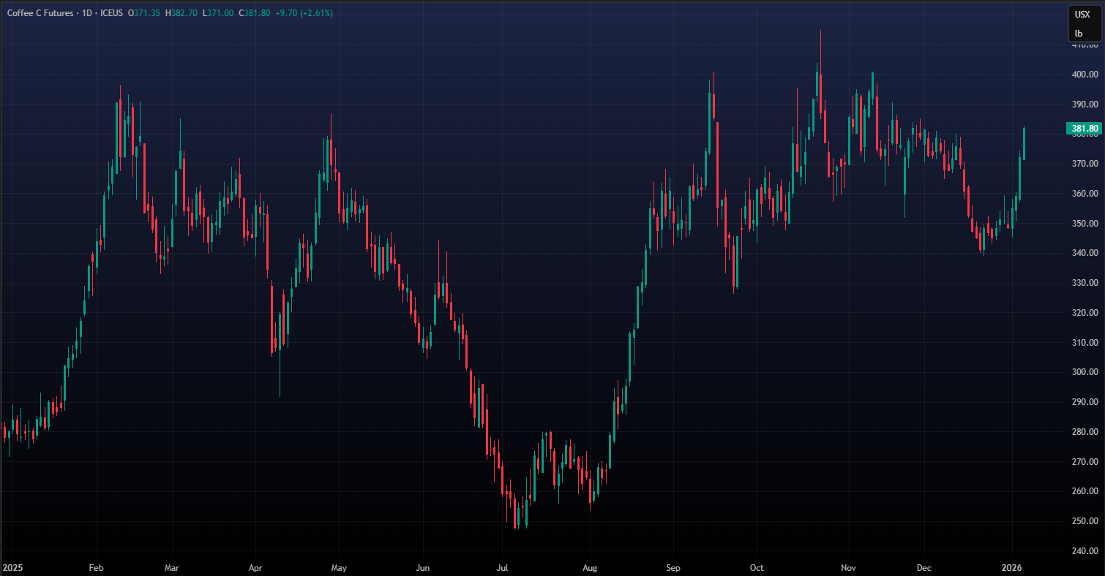Open the USX currency selector
The height and width of the screenshot is (576, 1105).
pos(1081,14)
